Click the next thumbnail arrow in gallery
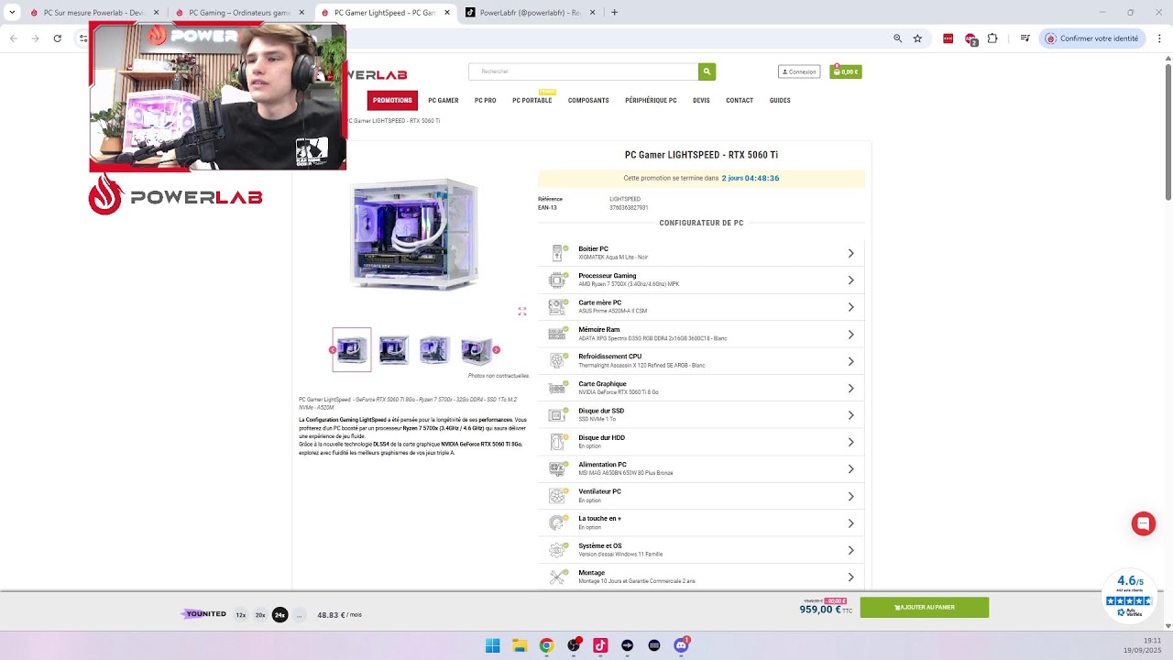The image size is (1173, 660). (496, 349)
